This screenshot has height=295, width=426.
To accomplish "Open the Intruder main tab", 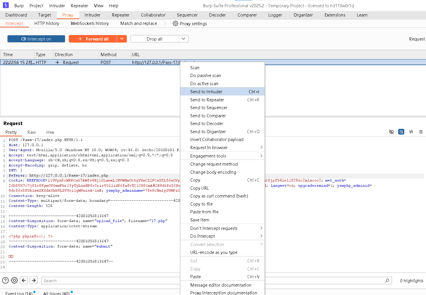I will [93, 15].
